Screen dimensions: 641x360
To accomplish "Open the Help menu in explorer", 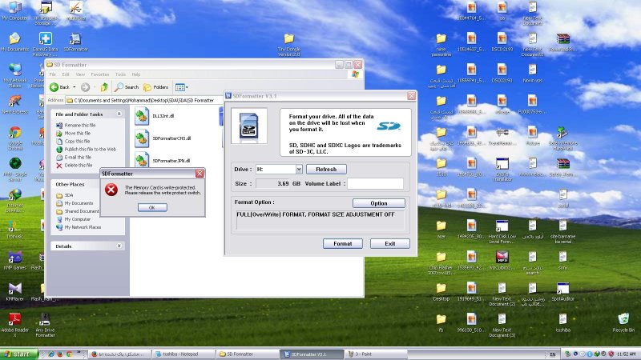I will (x=136, y=74).
